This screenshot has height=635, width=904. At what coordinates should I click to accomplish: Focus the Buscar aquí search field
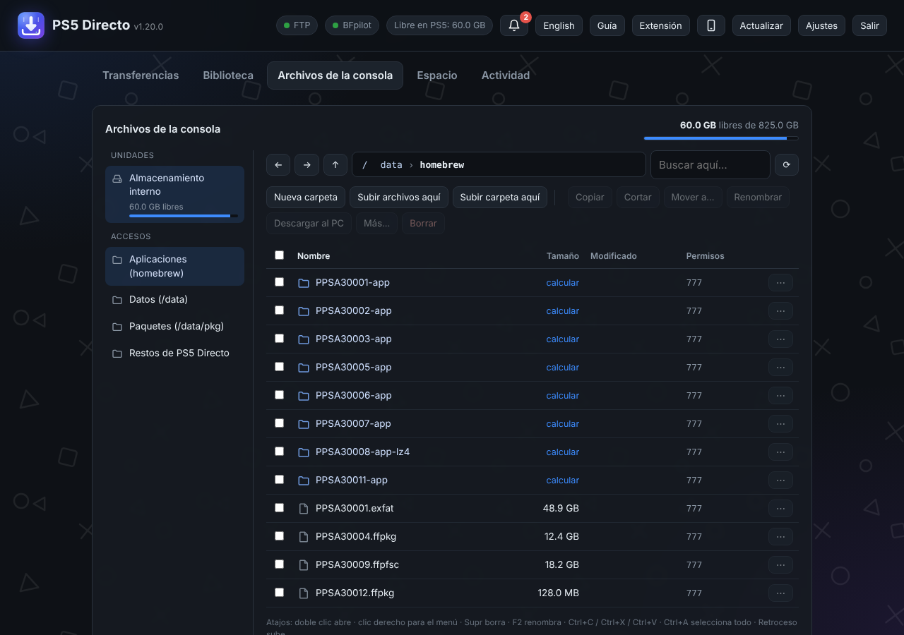tap(710, 164)
